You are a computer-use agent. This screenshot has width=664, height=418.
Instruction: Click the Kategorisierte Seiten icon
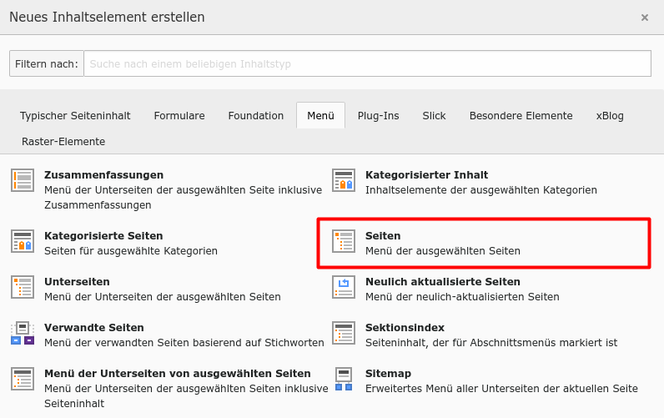coord(23,241)
